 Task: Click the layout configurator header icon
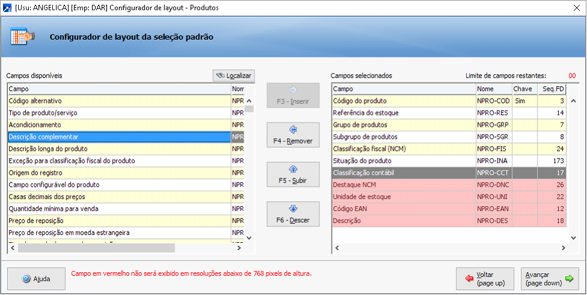coord(23,37)
